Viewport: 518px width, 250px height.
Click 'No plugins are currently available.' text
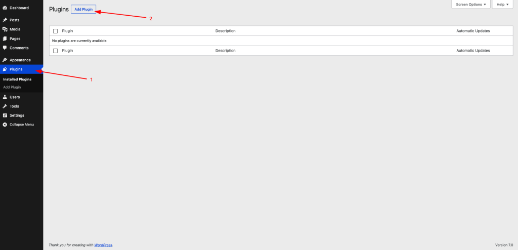(80, 40)
